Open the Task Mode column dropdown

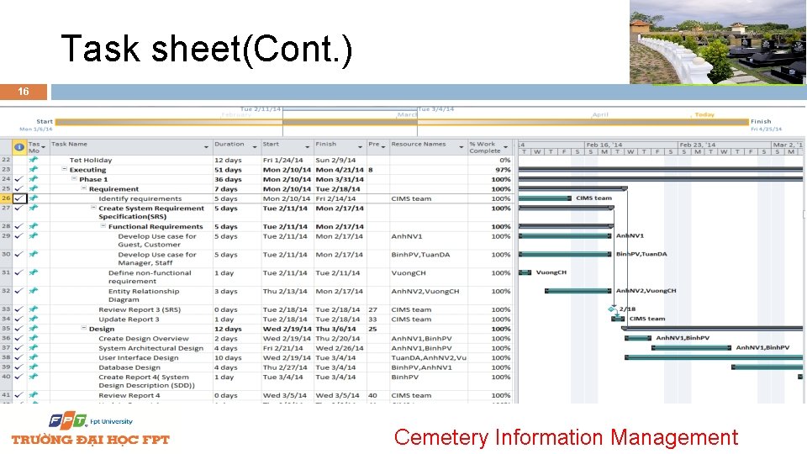pos(43,147)
